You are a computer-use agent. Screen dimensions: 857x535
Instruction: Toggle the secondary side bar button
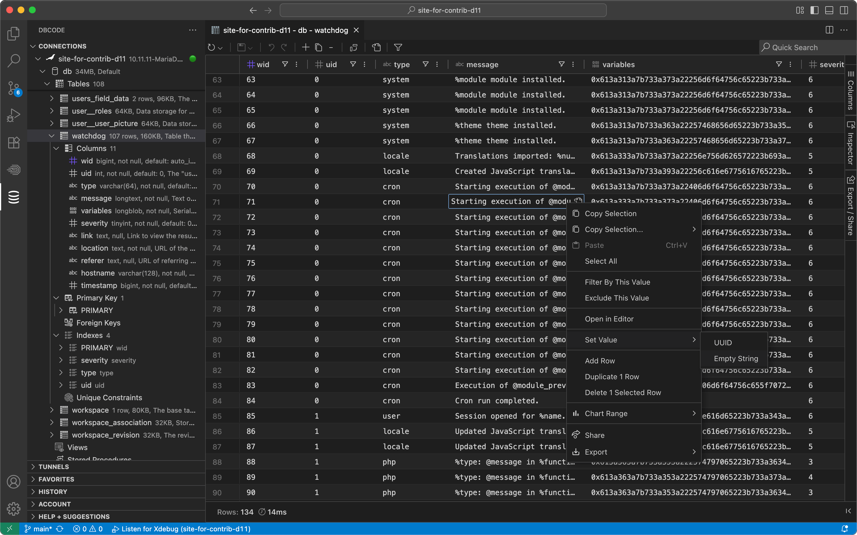coord(844,10)
